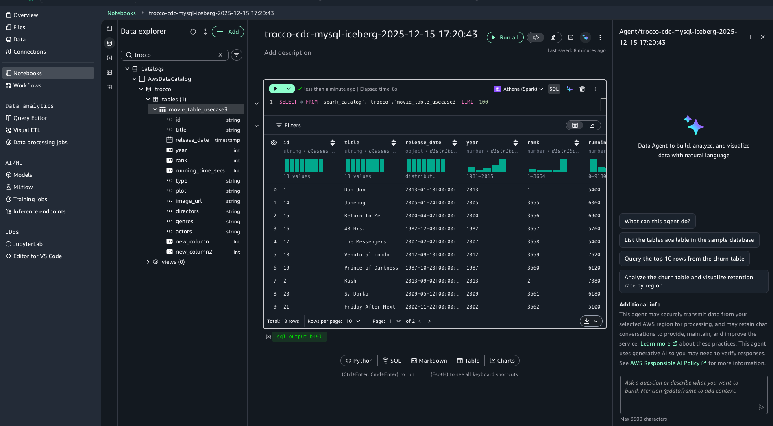
Task: Switch results to chart view
Action: click(x=592, y=125)
